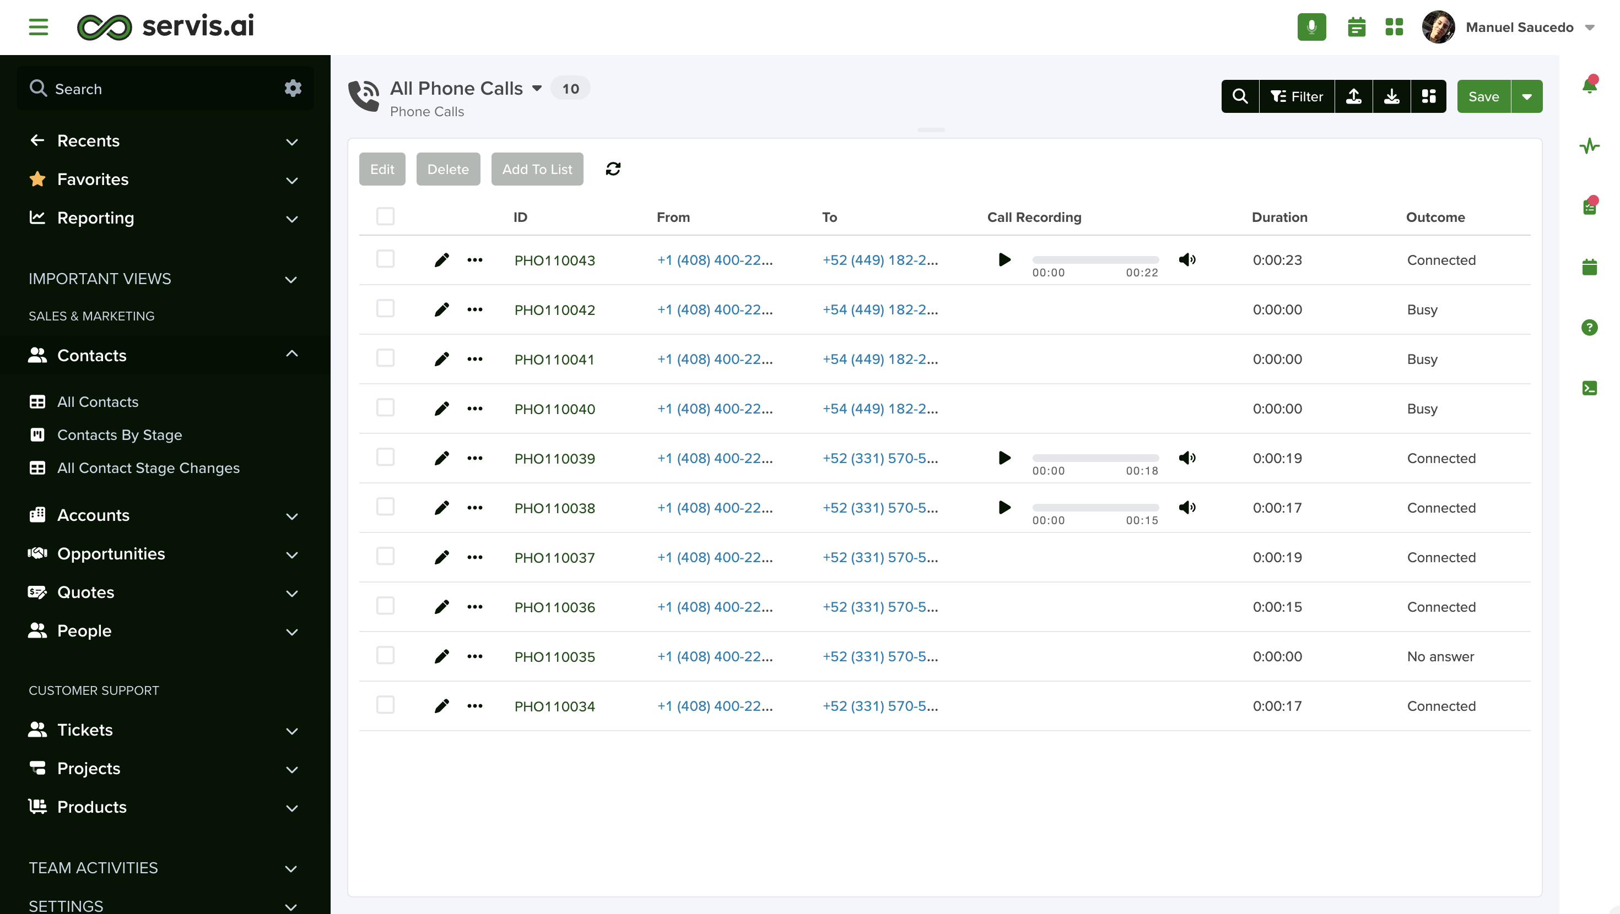Play the recording for PHO110043
Image resolution: width=1620 pixels, height=914 pixels.
click(1005, 260)
